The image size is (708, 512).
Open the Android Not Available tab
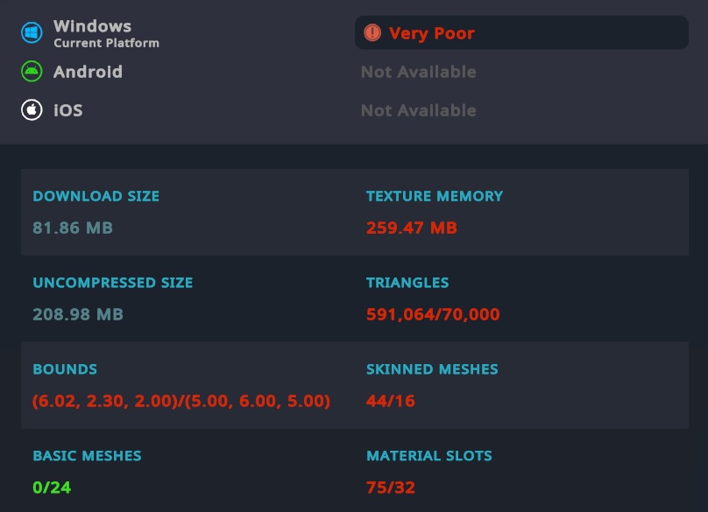418,71
